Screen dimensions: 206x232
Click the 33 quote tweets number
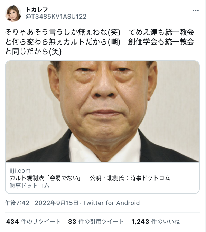pos(72,222)
